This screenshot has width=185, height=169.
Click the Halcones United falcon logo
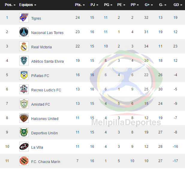(x=24, y=118)
